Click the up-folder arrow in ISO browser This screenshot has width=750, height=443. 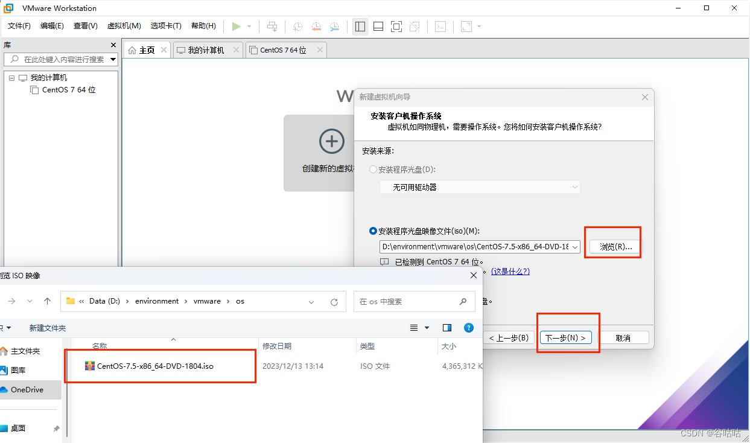click(x=48, y=301)
